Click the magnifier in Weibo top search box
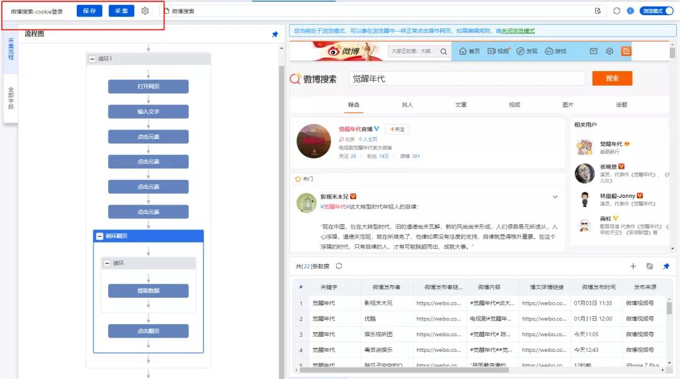 (x=443, y=51)
